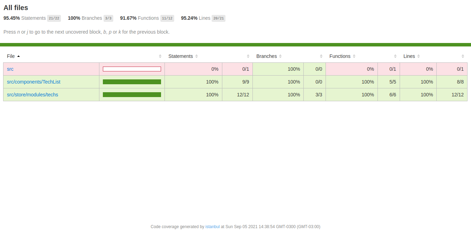The image size is (471, 234).
Task: Click sort arrows beside Lines header label
Action: tap(418, 56)
